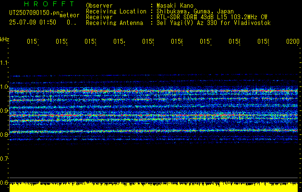The height and width of the screenshot is (192, 302).
Task: Click the Receiving Location label
Action: pyautogui.click(x=116, y=12)
